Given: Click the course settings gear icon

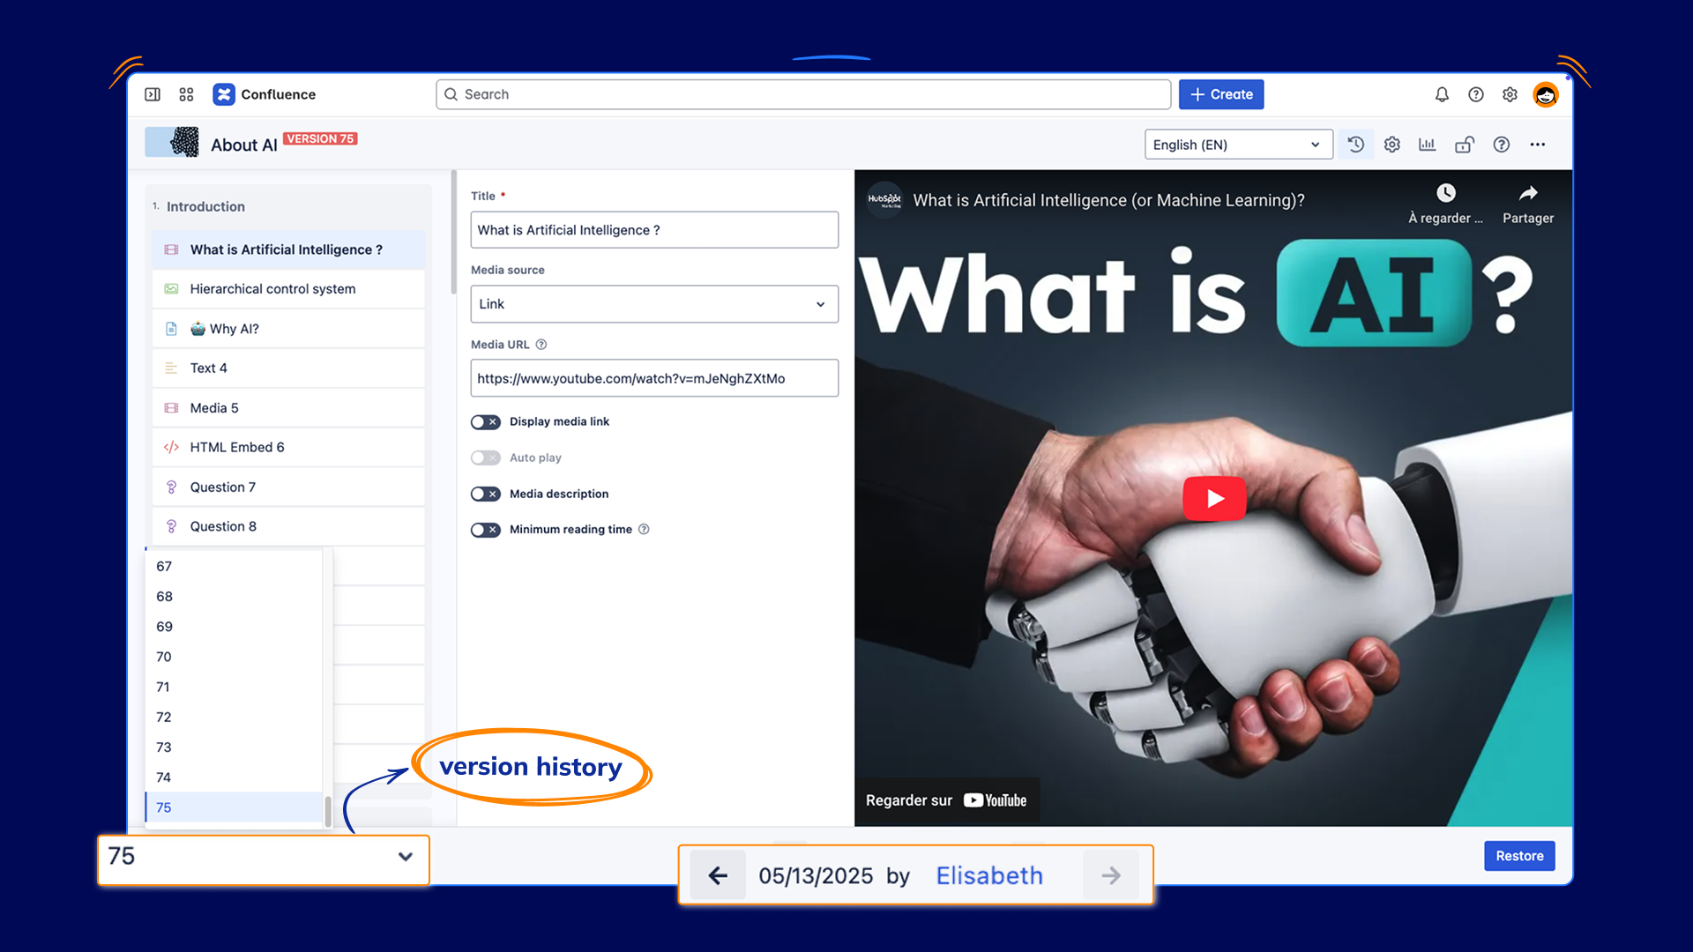Looking at the screenshot, I should point(1391,145).
